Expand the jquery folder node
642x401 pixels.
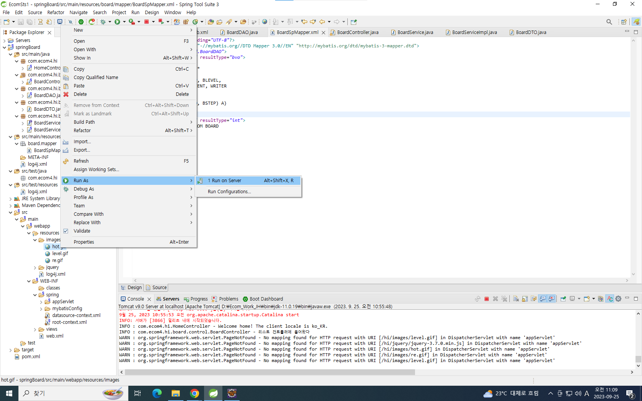point(35,267)
